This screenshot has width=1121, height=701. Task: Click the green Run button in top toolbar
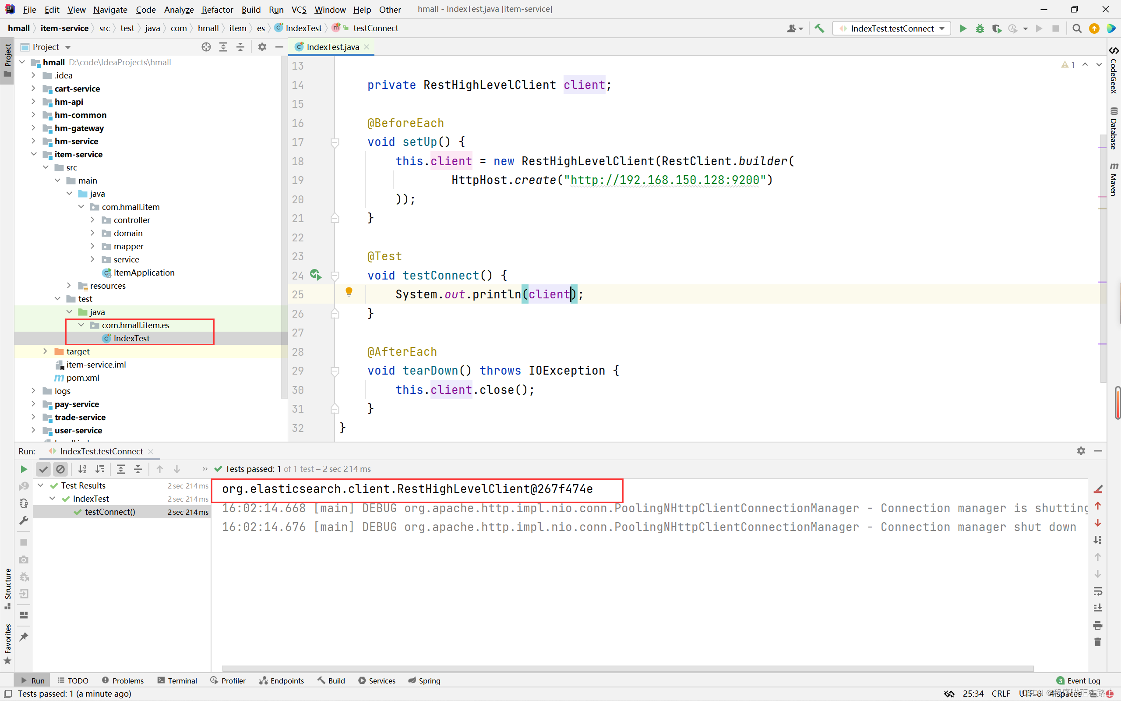962,28
